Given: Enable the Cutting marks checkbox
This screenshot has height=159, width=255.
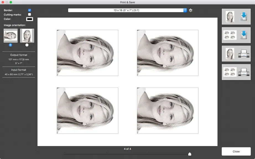Looking at the screenshot, I should (x=29, y=14).
